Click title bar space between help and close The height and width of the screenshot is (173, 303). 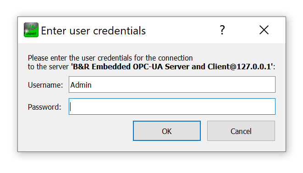[x=242, y=30]
